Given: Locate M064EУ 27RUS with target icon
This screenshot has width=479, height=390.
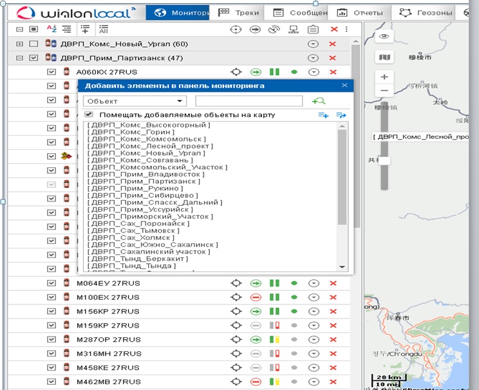Looking at the screenshot, I should (236, 283).
